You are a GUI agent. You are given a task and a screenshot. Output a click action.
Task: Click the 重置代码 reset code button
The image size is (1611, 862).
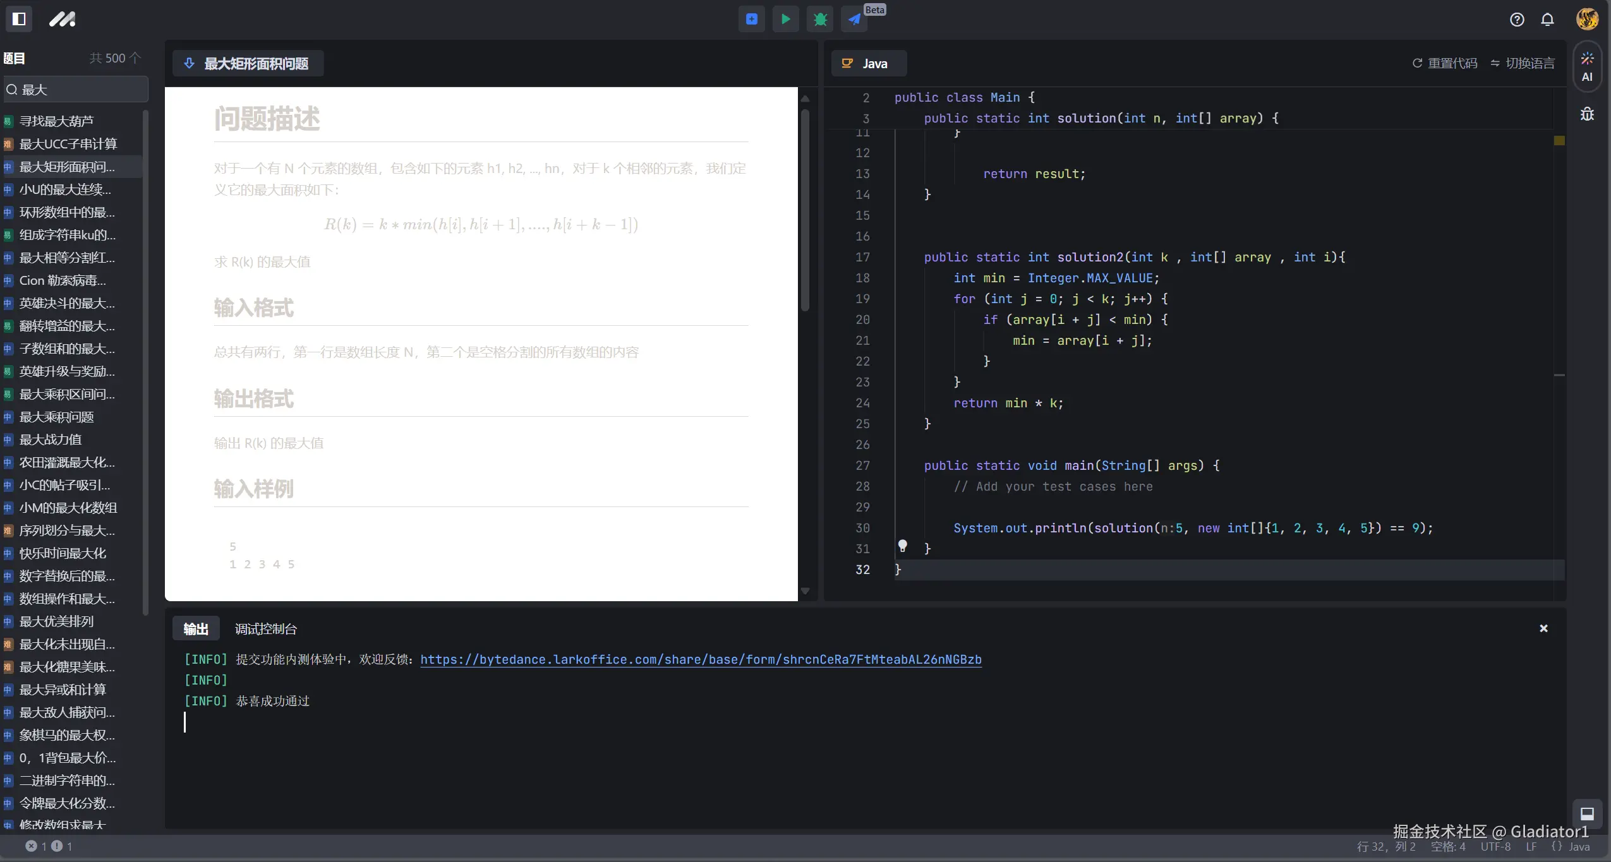[1445, 63]
